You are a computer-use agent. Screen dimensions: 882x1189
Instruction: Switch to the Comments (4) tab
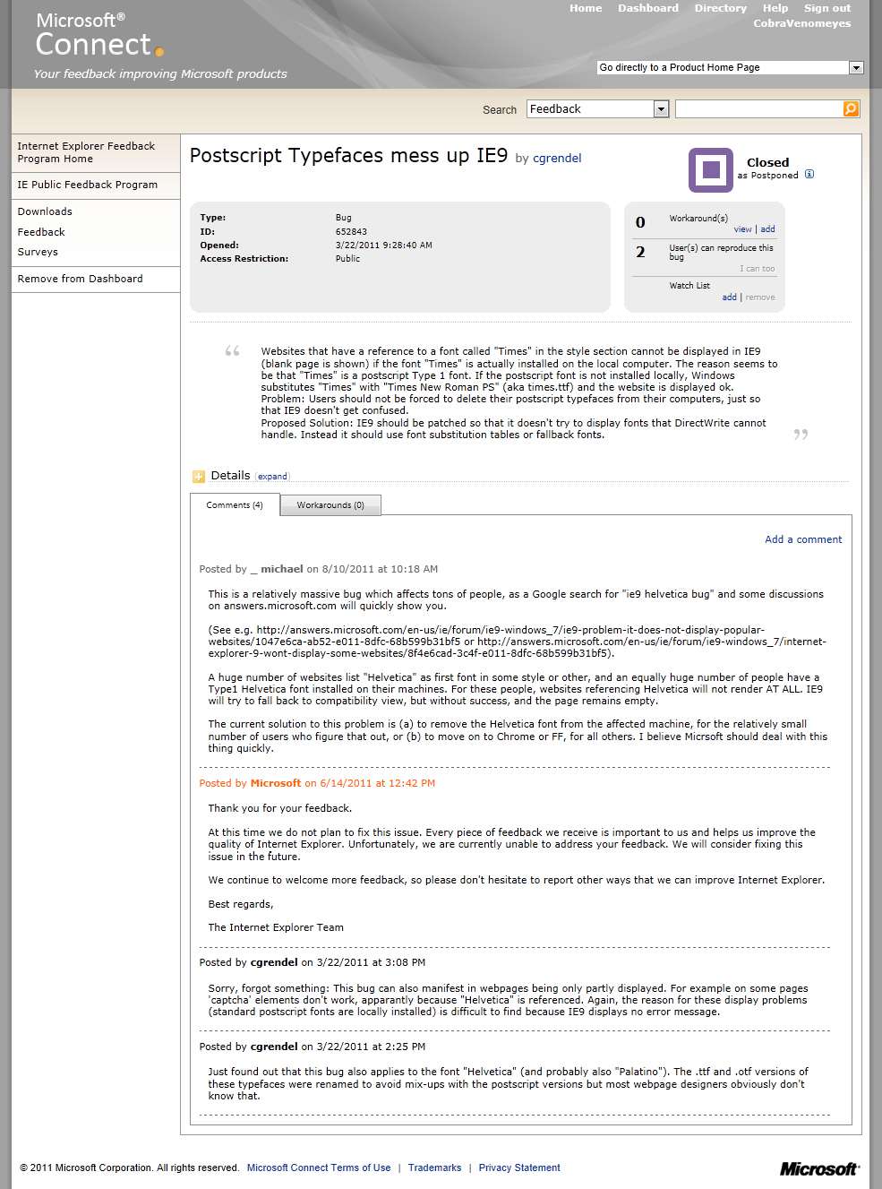235,505
